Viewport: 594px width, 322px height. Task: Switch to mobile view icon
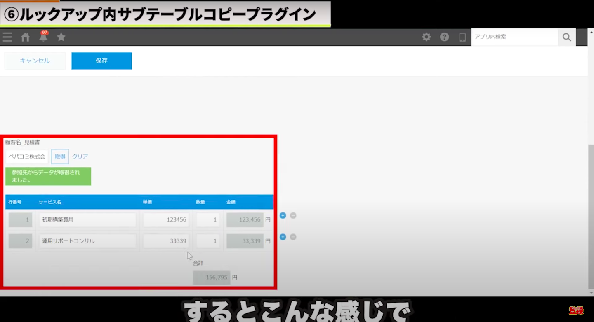tap(462, 37)
